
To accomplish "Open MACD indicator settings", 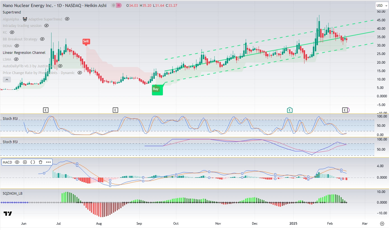I will click(x=25, y=162).
